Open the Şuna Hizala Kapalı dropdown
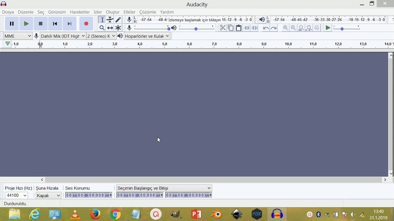This screenshot has height=221, width=394. [49, 195]
